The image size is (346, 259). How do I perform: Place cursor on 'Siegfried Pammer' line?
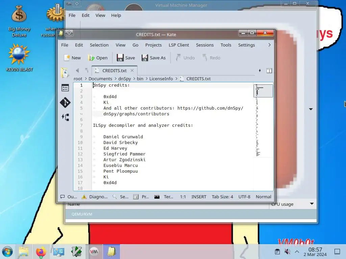coord(124,154)
